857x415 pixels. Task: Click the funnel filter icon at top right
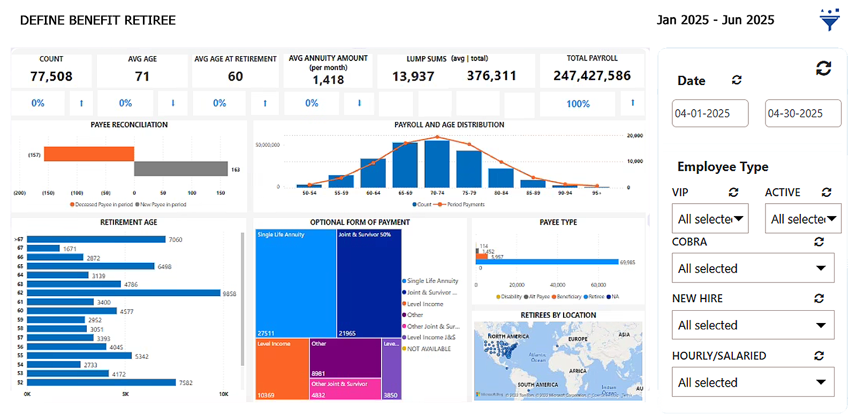point(829,20)
